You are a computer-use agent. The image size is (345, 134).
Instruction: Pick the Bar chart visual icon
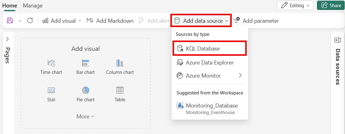coord(85,63)
